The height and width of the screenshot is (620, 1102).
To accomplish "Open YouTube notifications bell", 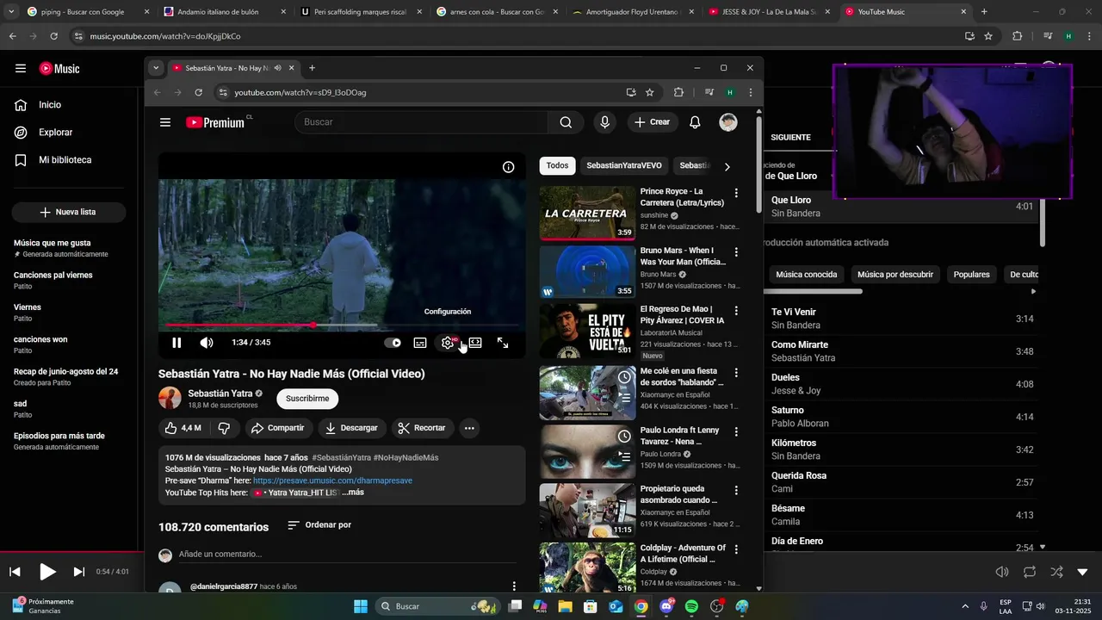I will tap(695, 122).
